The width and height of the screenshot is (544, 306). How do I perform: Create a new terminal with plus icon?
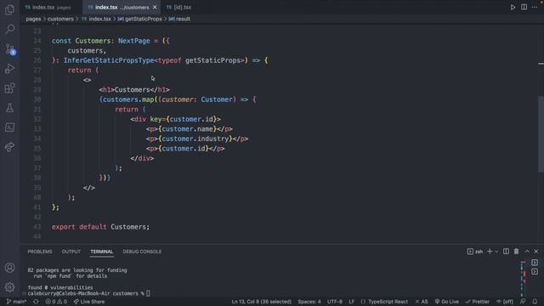pos(490,252)
